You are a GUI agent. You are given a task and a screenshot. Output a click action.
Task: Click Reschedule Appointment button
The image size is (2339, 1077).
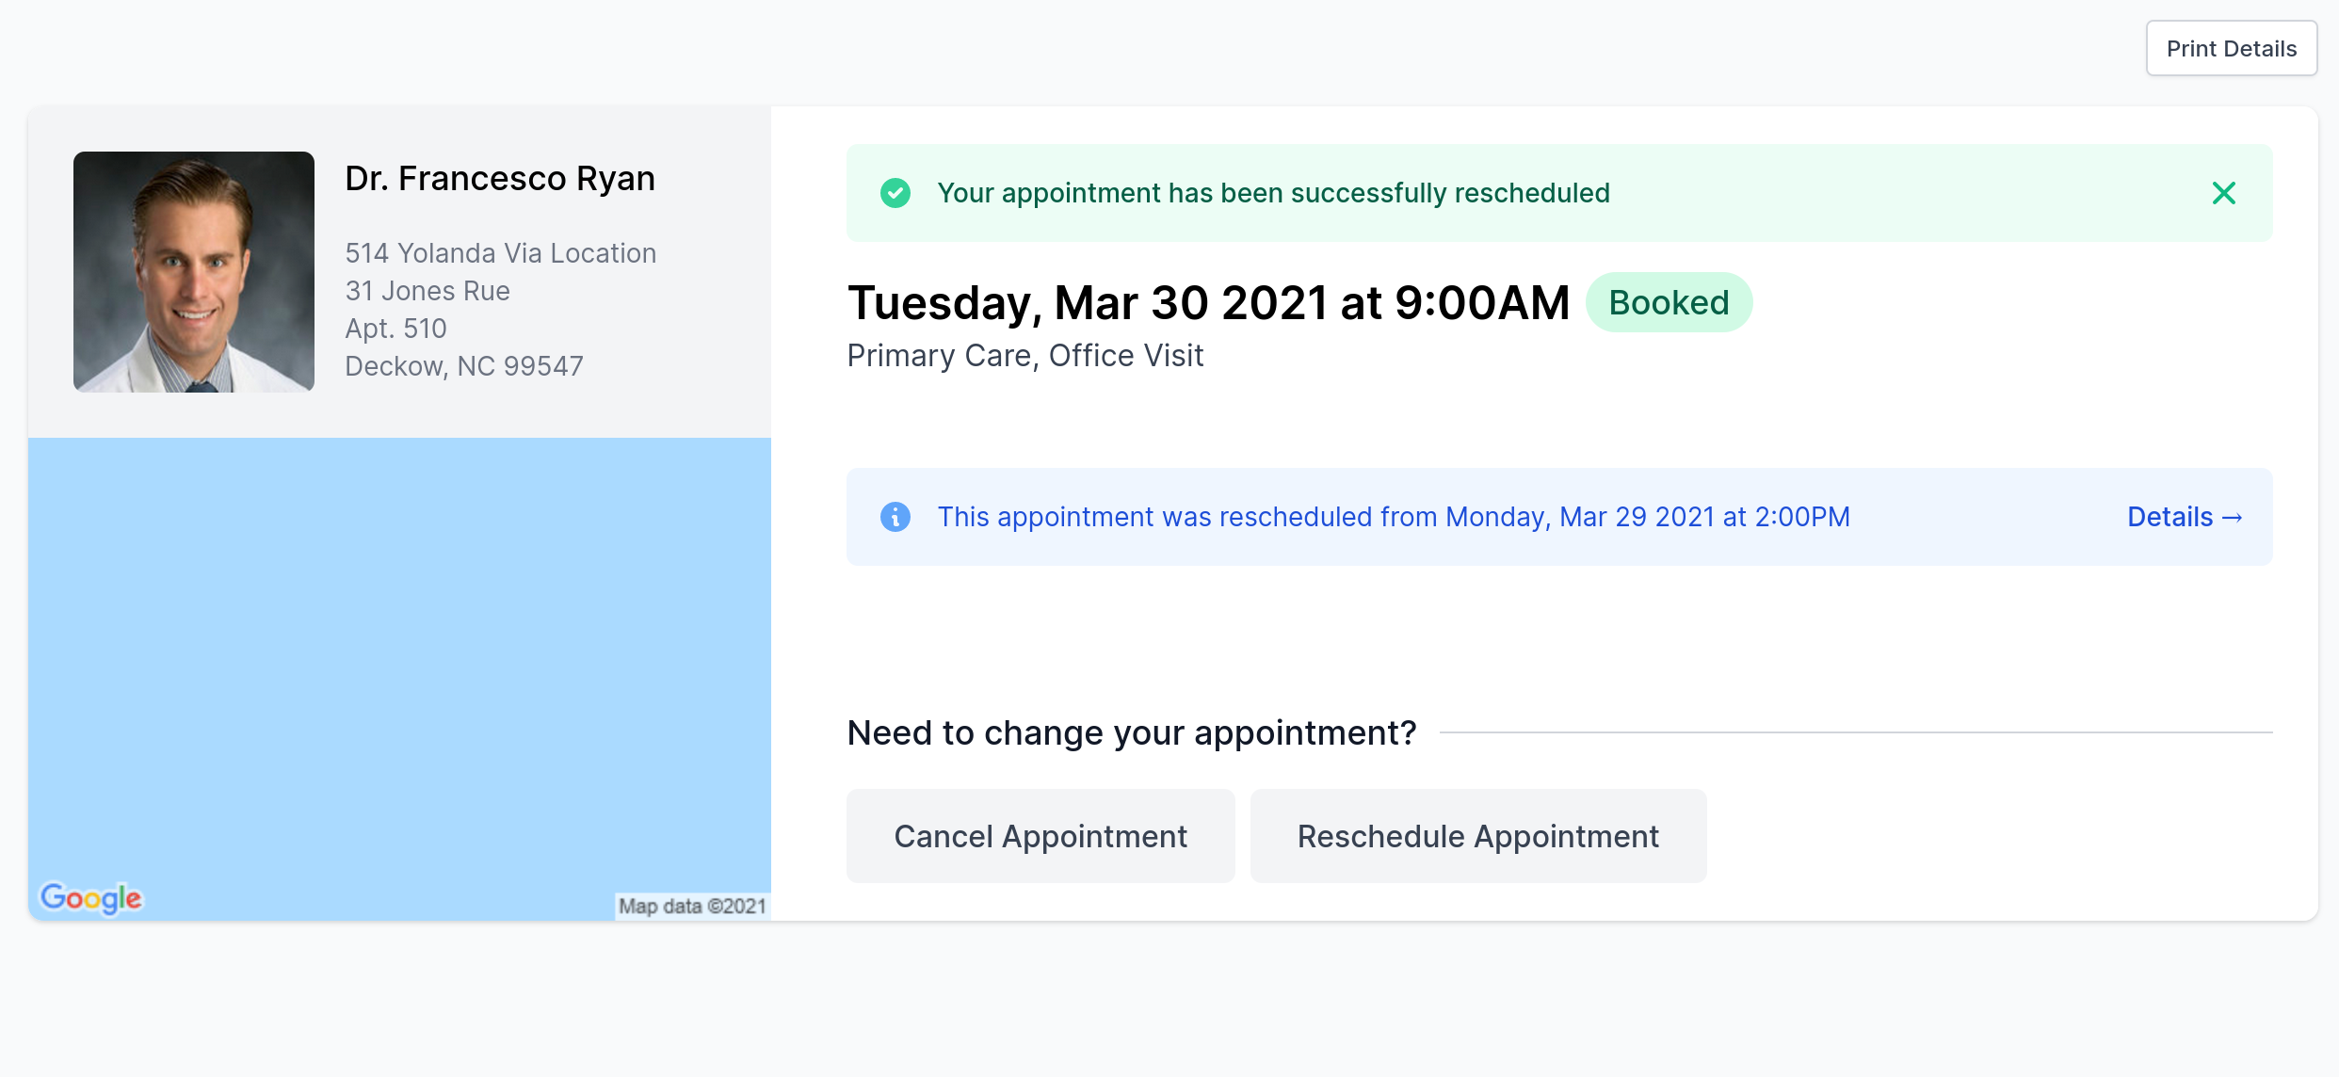[x=1478, y=836]
